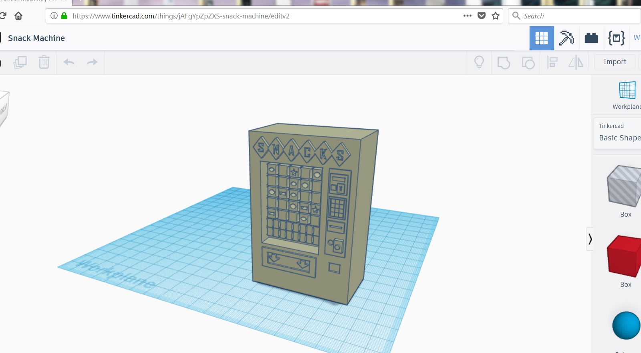Select the Mirror flip tool

pos(576,62)
